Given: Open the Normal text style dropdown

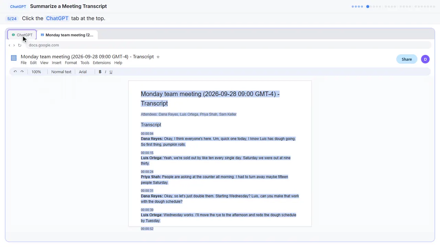Looking at the screenshot, I should [x=61, y=72].
